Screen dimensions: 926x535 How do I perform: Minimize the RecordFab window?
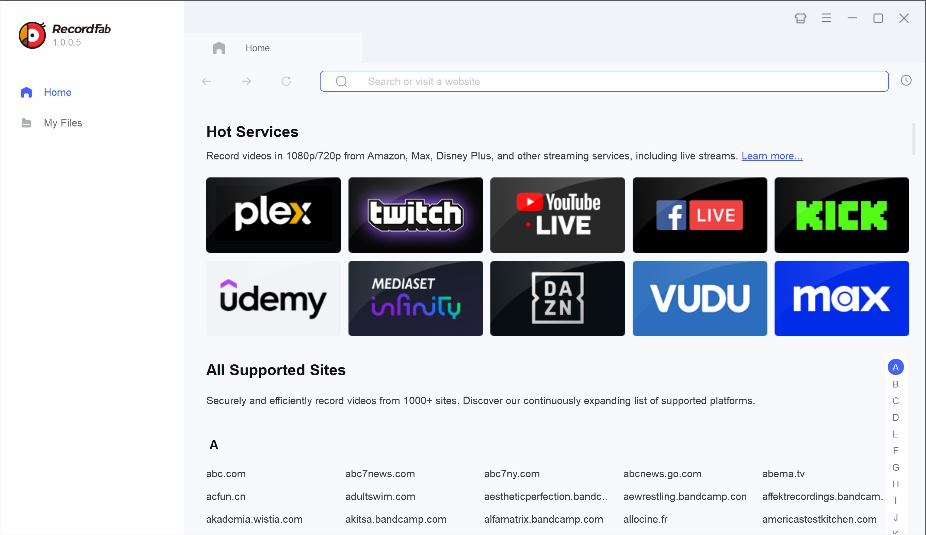(x=852, y=18)
